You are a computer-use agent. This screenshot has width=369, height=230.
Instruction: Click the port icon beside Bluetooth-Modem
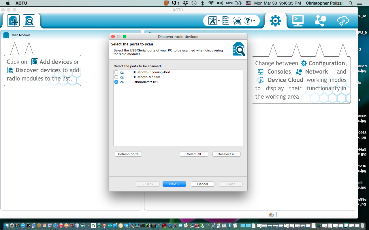(122, 77)
